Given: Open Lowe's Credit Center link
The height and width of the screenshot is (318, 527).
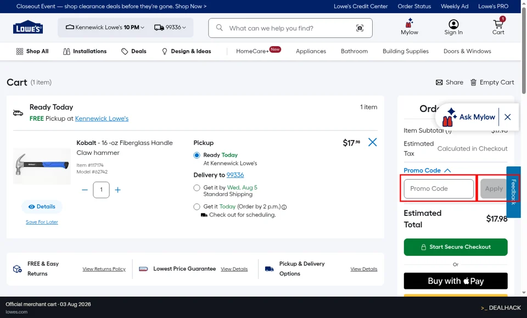Looking at the screenshot, I should 361,7.
